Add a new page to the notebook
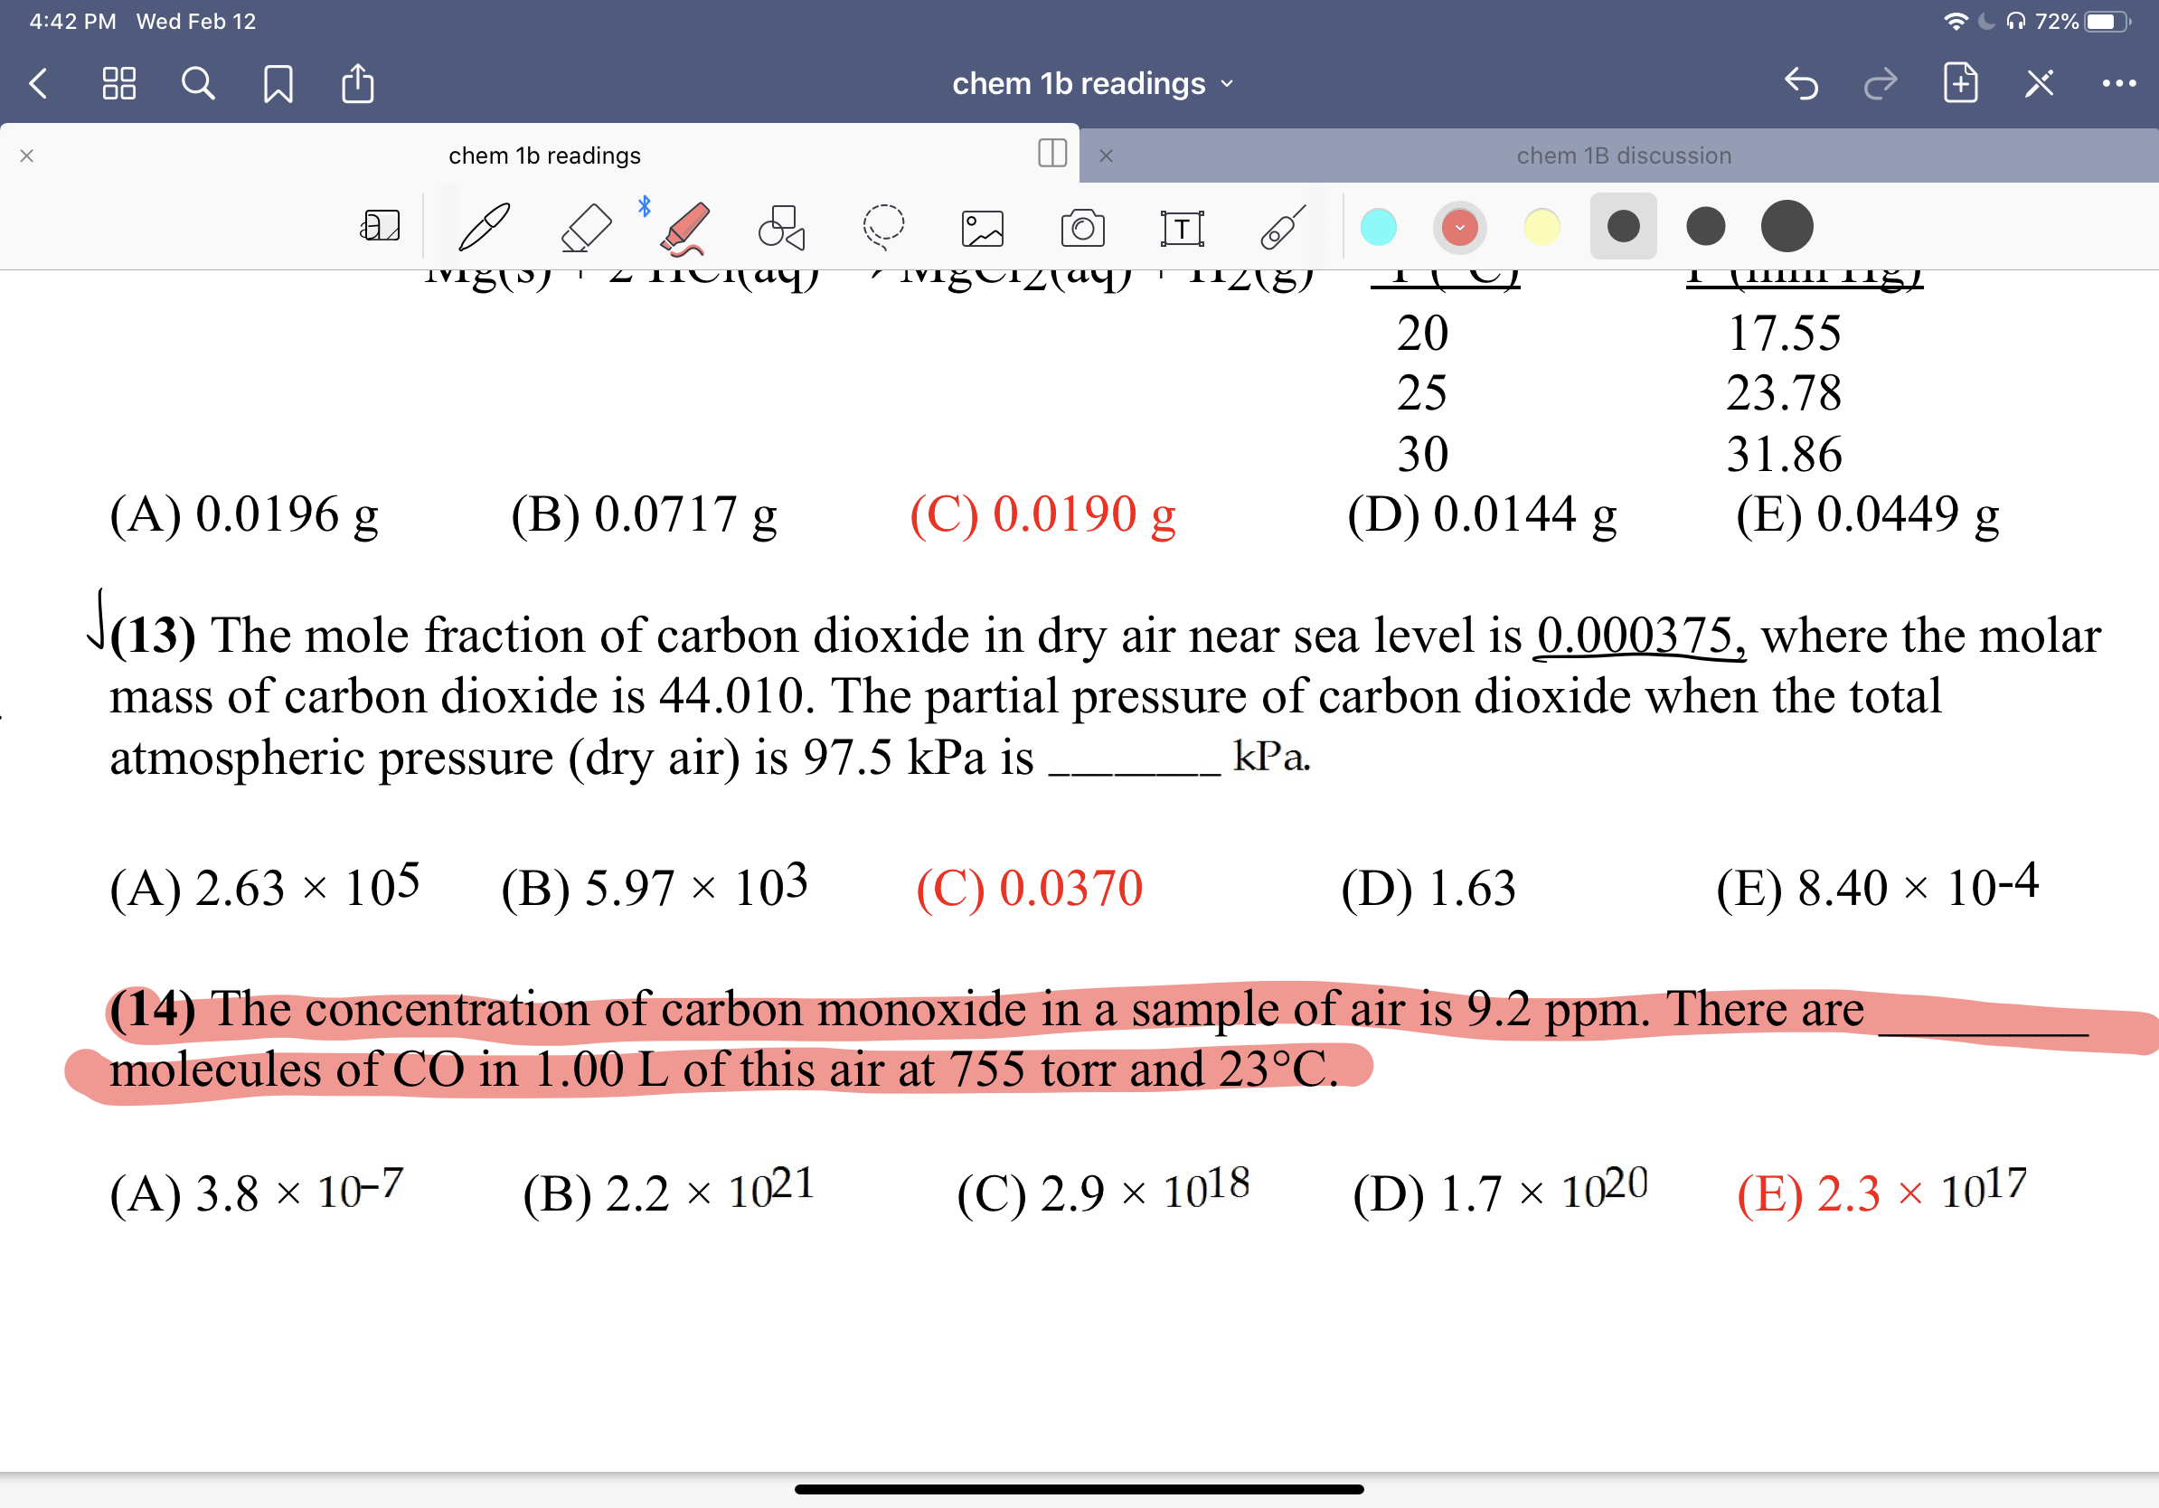The image size is (2159, 1508). tap(1961, 83)
